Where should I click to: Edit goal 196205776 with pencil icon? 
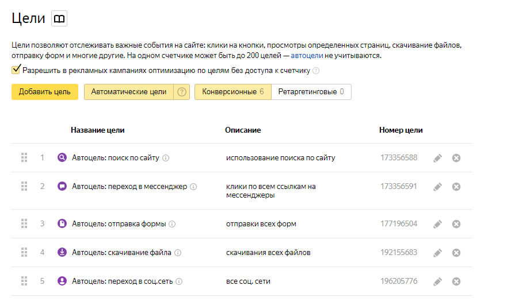point(437,281)
